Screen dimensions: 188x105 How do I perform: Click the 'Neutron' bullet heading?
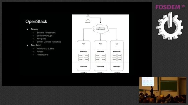pos(36,45)
